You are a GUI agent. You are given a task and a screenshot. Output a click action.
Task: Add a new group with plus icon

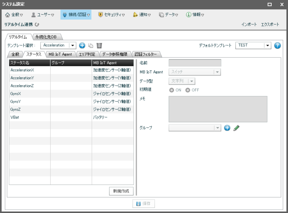click(x=227, y=128)
